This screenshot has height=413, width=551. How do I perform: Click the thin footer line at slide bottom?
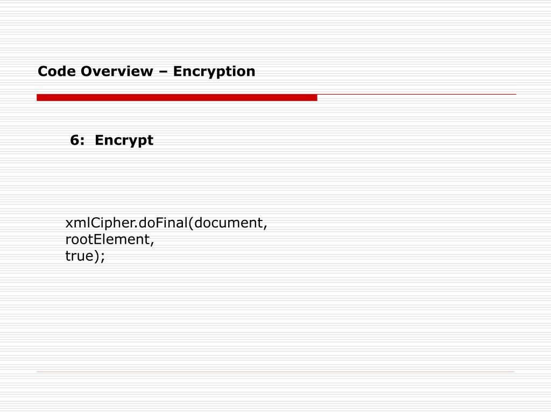pyautogui.click(x=275, y=372)
